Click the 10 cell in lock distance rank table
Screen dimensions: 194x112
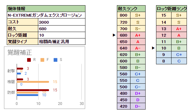[164, 48]
